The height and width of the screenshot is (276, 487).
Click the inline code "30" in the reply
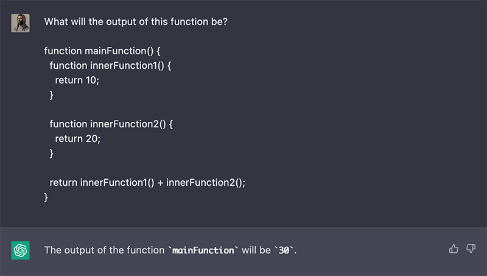tap(284, 250)
